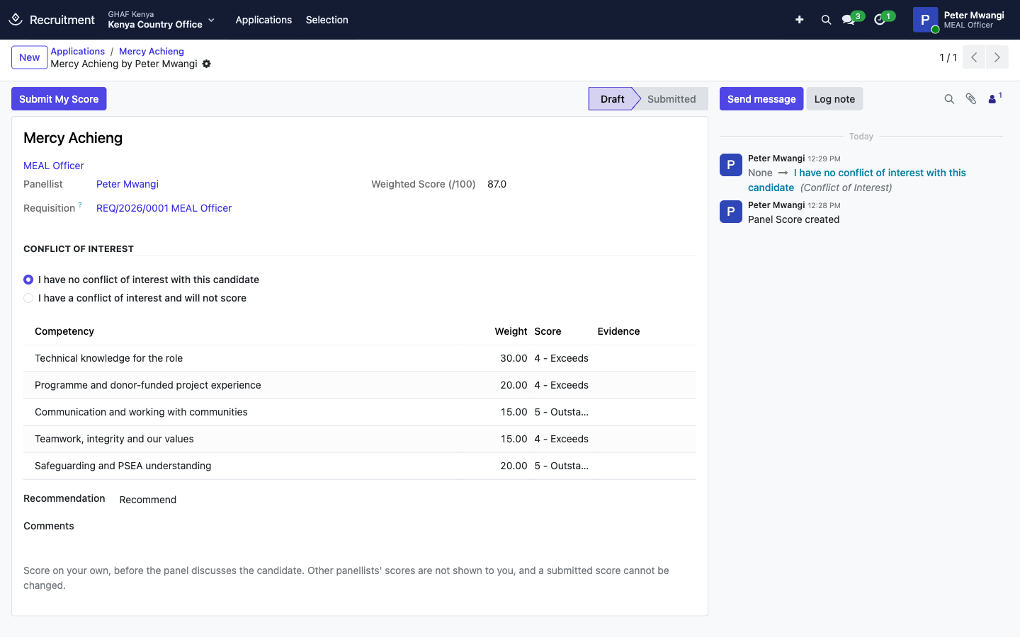Click Peter Mwangi avatar on Panel Score created message
The width and height of the screenshot is (1020, 637).
[x=731, y=212]
